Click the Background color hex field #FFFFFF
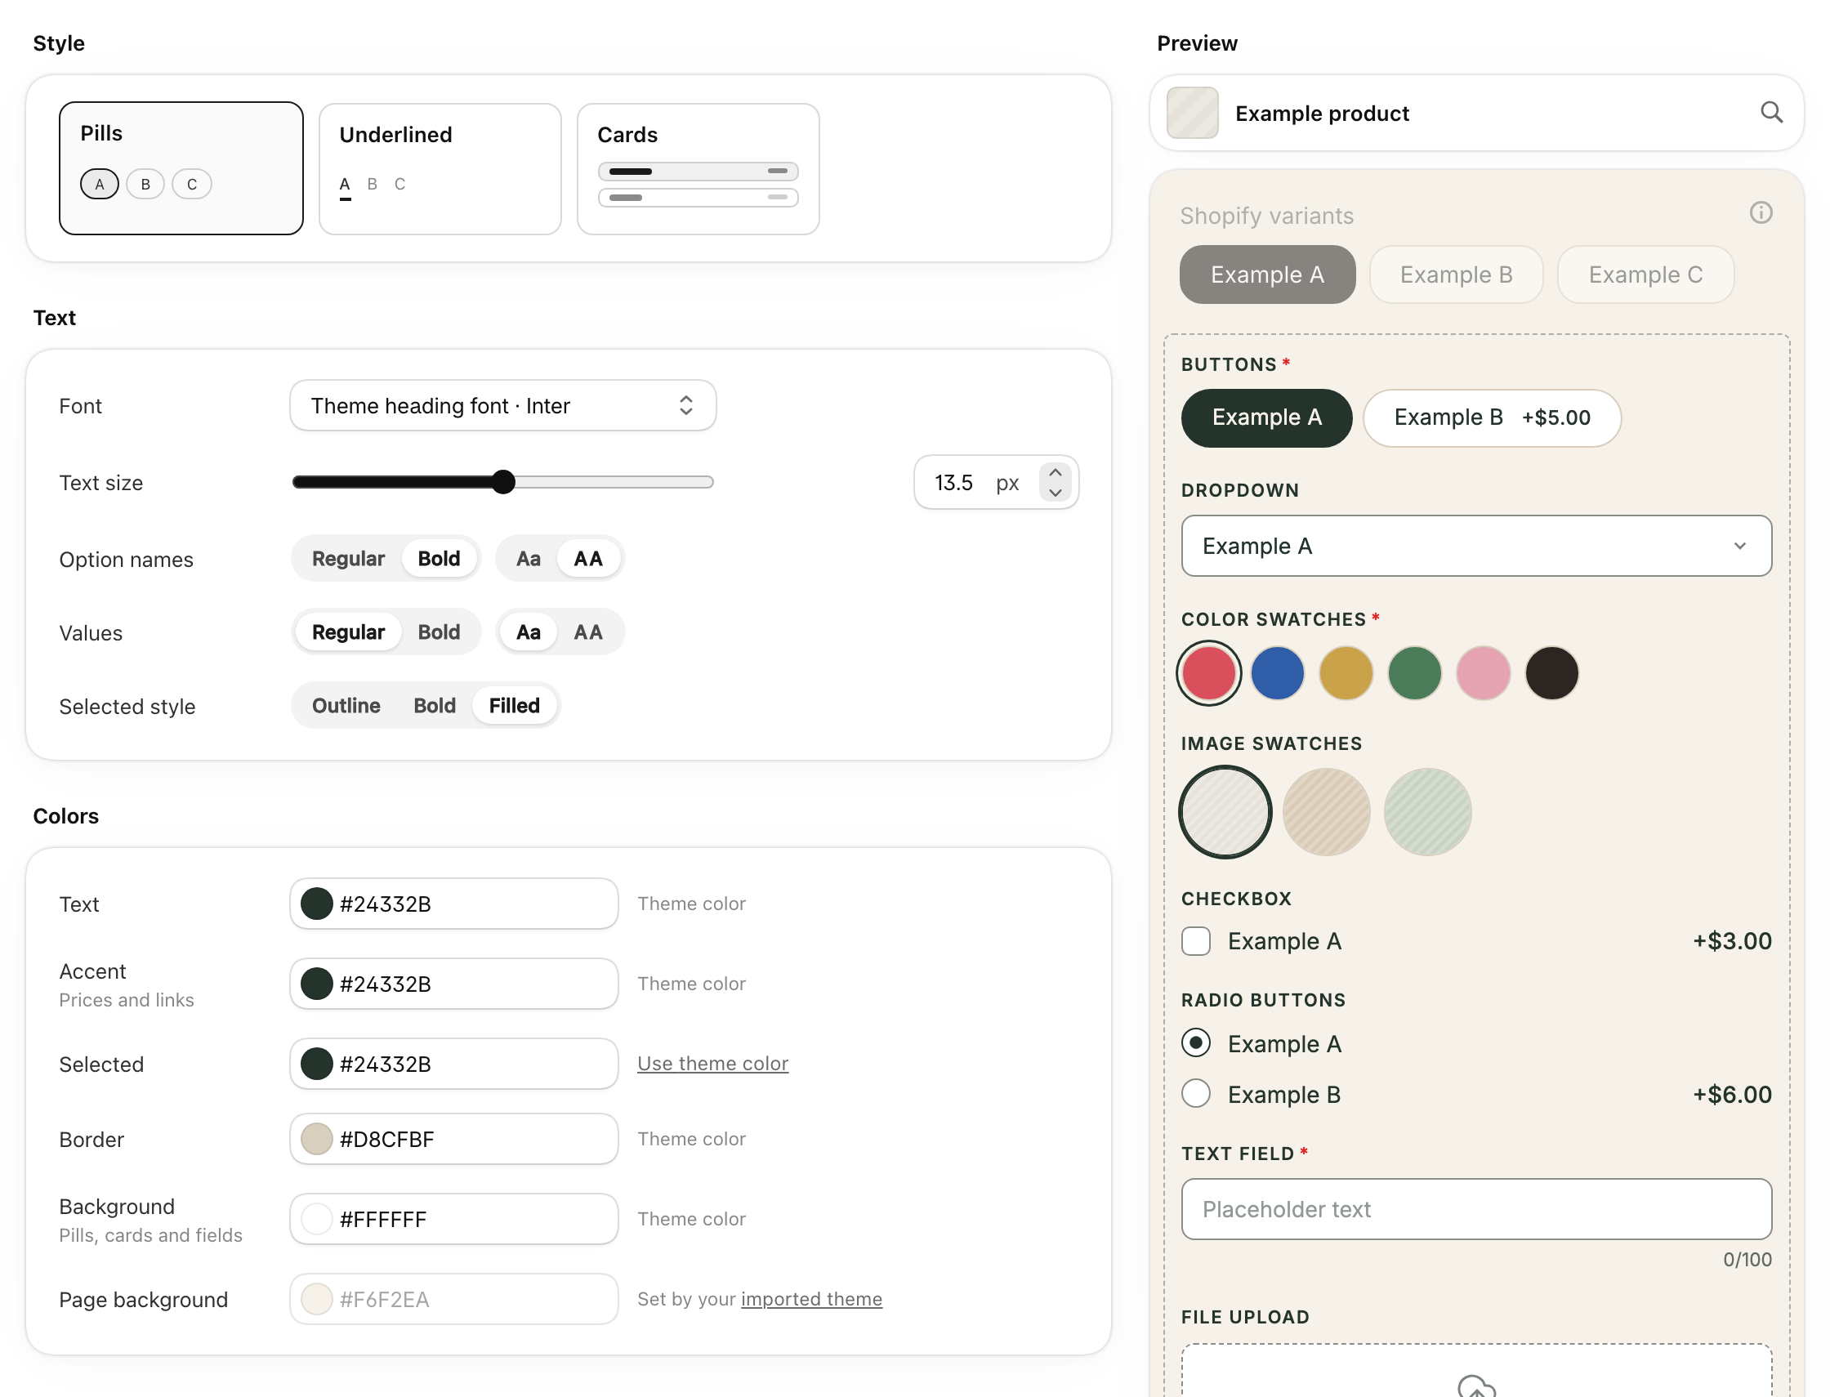The height and width of the screenshot is (1397, 1830). (x=453, y=1218)
